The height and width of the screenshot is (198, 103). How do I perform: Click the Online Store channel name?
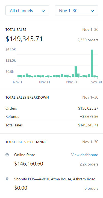click(25, 155)
